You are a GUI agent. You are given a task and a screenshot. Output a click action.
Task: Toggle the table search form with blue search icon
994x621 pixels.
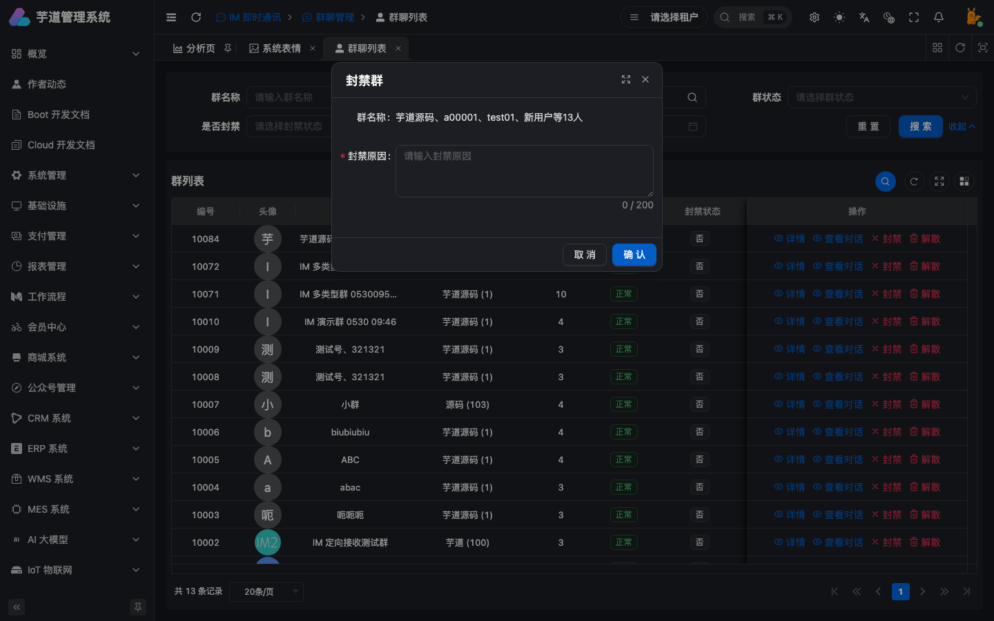pyautogui.click(x=886, y=181)
